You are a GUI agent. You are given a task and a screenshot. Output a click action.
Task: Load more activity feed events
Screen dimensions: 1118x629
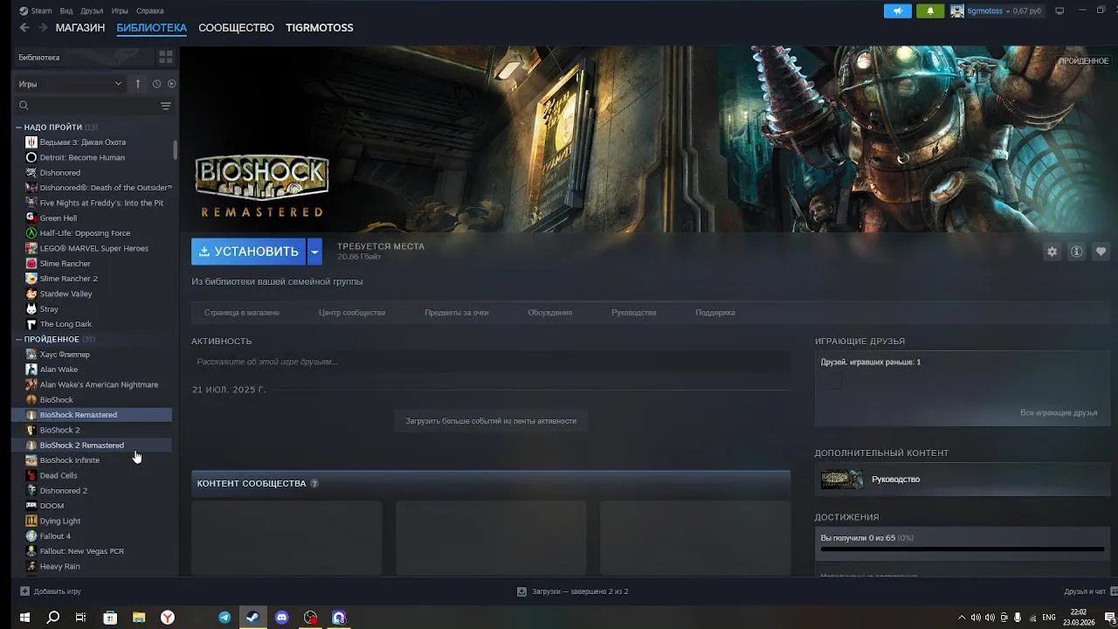(x=491, y=421)
